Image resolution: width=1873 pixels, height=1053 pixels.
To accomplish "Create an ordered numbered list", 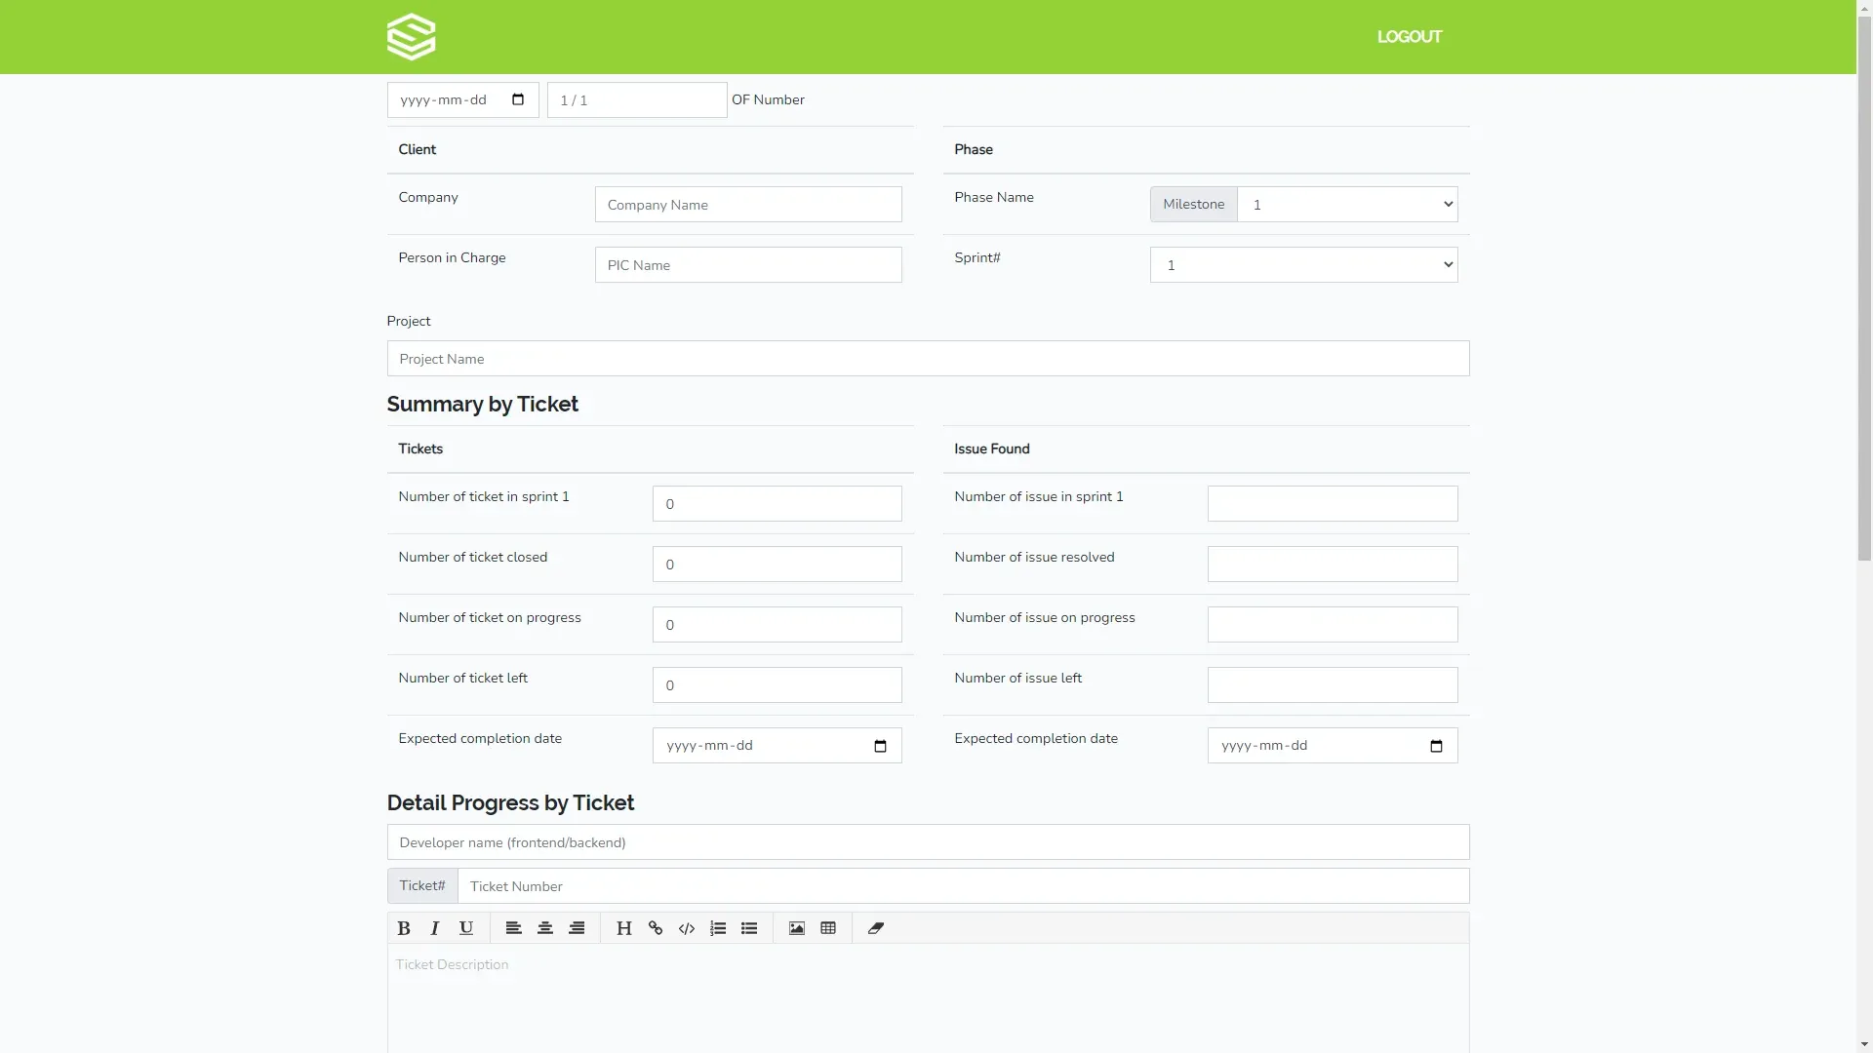I will [x=717, y=927].
